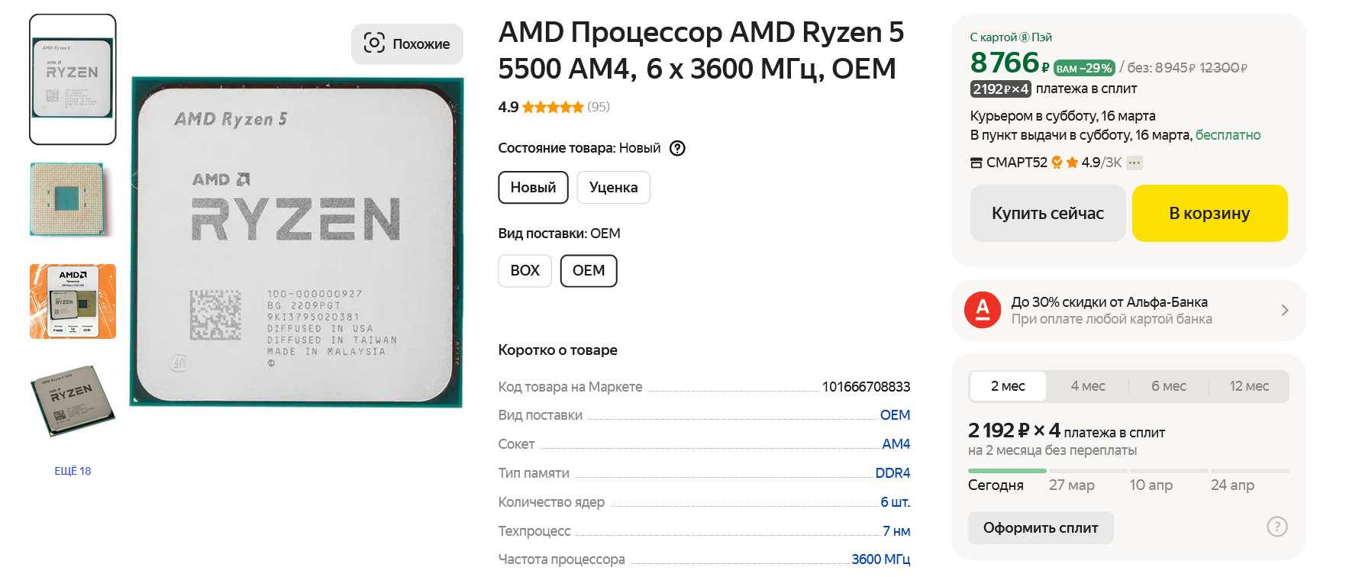Expand the Alfa-Bank discount offer chevron
Viewport: 1346px width, 577px height.
(x=1285, y=310)
